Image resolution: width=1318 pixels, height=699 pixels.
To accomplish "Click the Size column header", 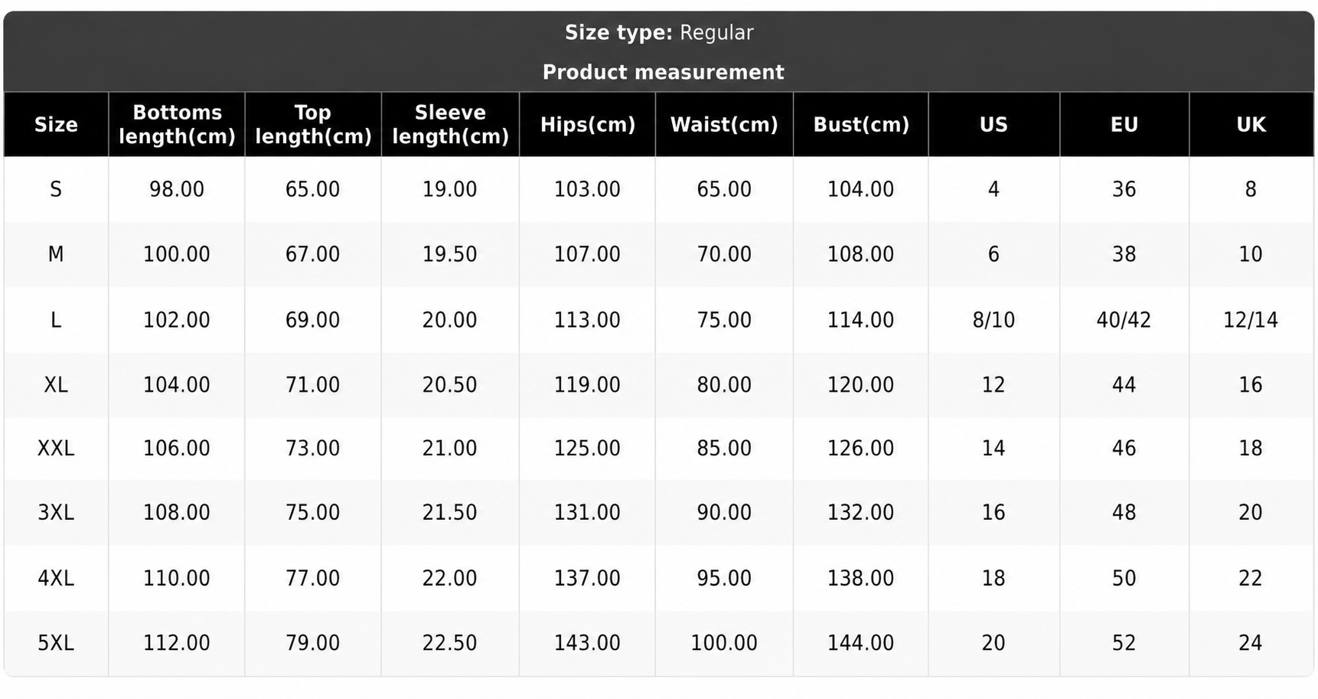I will [x=56, y=124].
